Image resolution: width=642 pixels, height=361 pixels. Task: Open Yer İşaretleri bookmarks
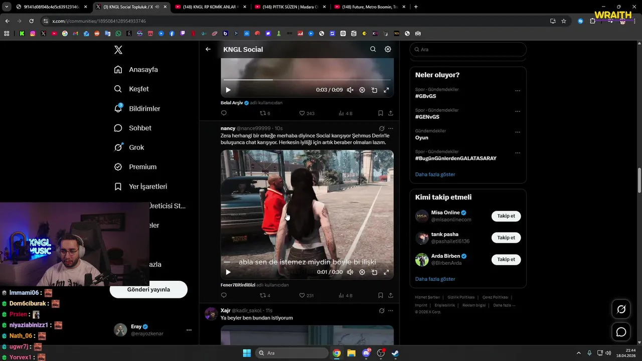pos(140,187)
